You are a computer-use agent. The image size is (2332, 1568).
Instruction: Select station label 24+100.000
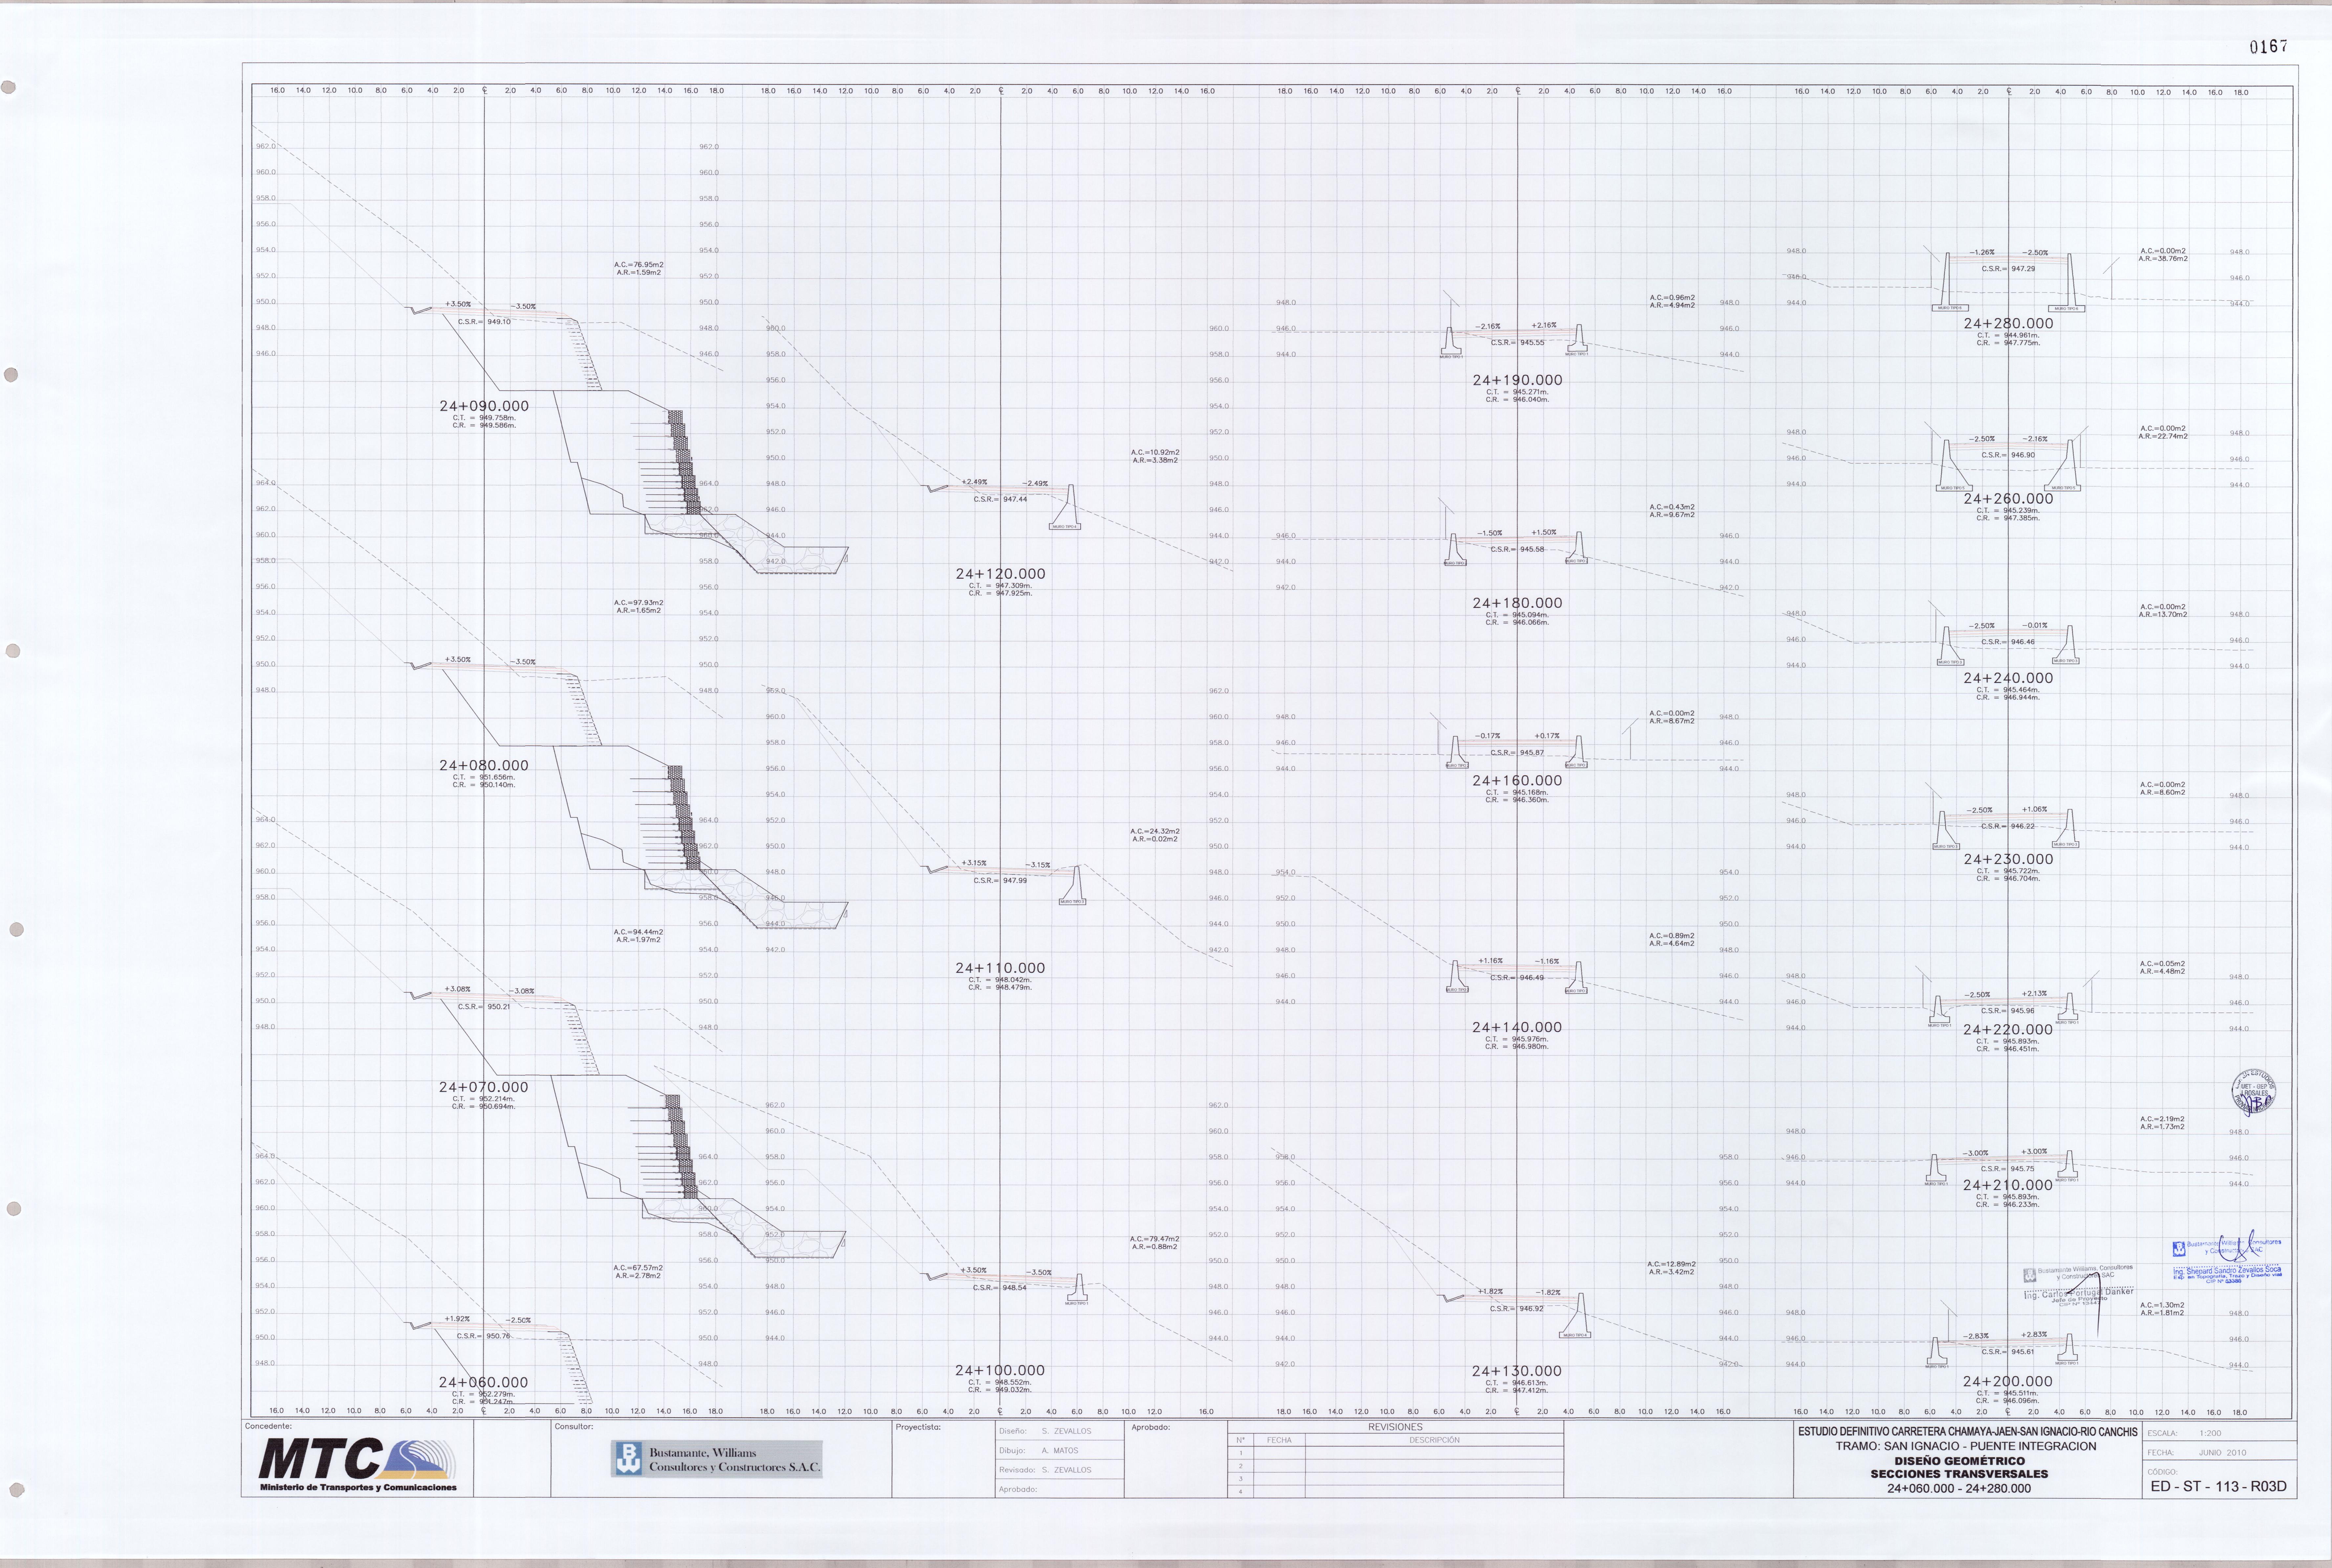(x=1000, y=1371)
